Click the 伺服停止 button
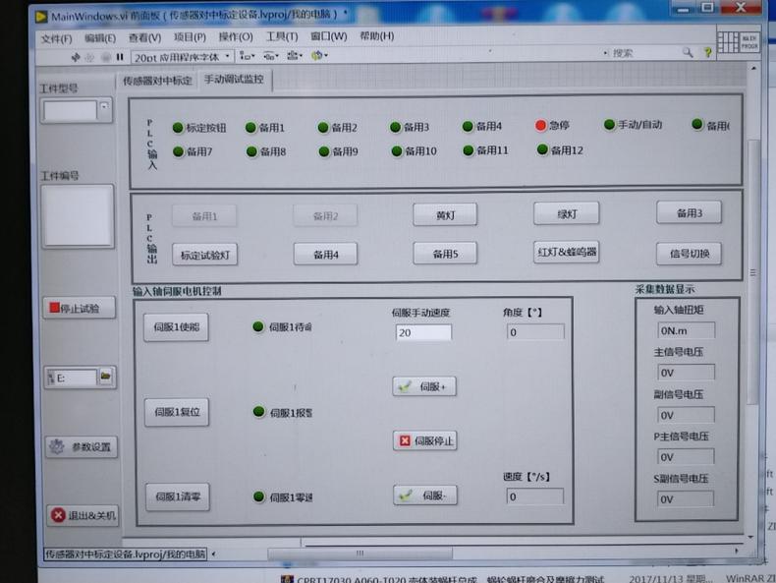This screenshot has height=583, width=776. pyautogui.click(x=424, y=440)
